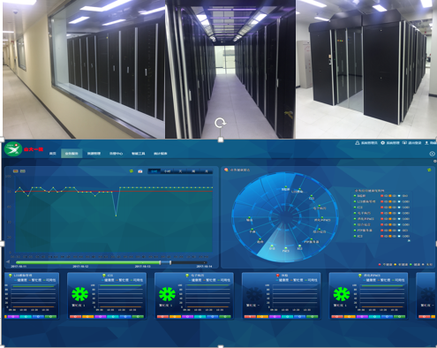437x348 pixels.
Task: Open the calendar icon on trend chart
Action: click(x=140, y=171)
